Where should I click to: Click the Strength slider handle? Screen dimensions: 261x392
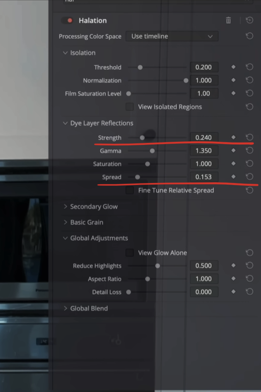click(142, 138)
